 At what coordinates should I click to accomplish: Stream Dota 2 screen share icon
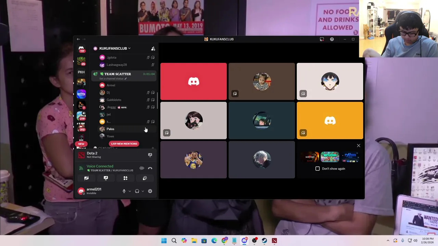pos(150,155)
